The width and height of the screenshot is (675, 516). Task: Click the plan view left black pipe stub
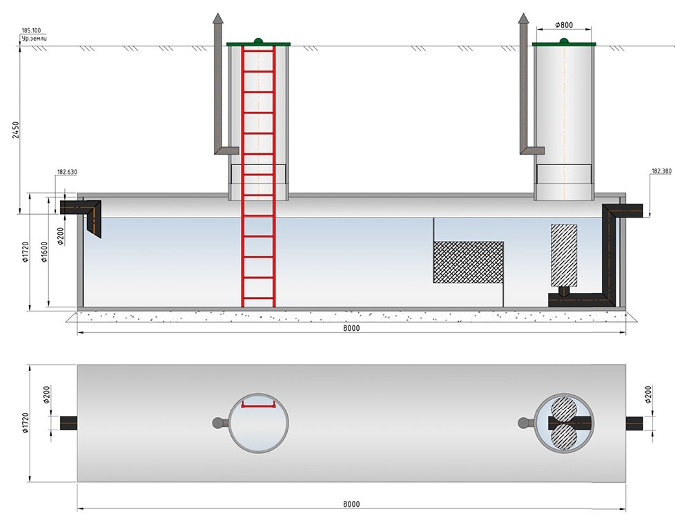[68, 423]
